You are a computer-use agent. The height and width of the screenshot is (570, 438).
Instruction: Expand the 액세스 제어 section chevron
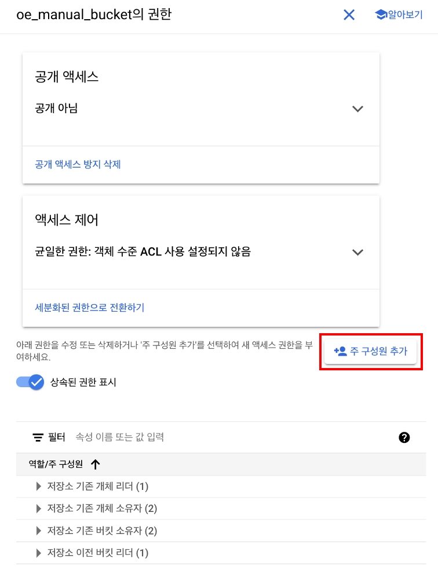click(357, 252)
